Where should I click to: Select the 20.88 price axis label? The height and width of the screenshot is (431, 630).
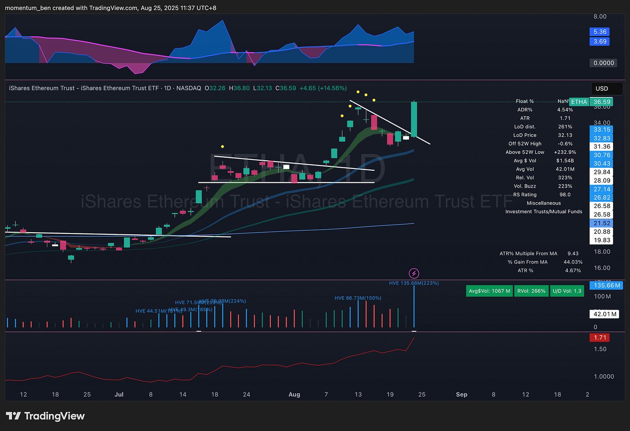(601, 232)
